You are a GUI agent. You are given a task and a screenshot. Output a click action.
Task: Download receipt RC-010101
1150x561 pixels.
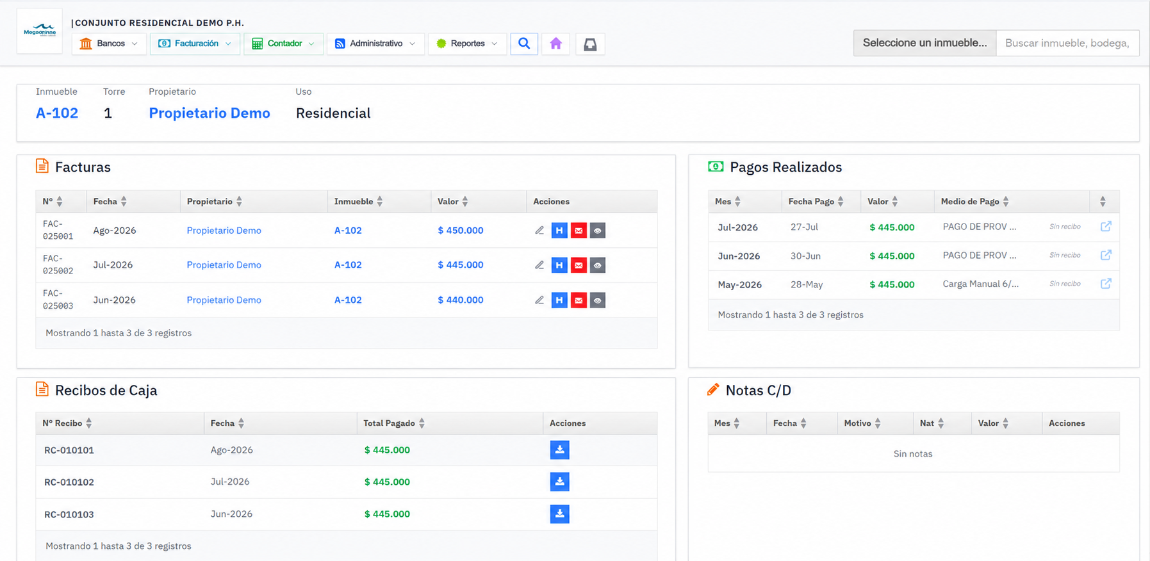tap(559, 450)
